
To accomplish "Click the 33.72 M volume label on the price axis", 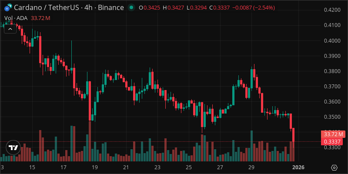I will (x=333, y=134).
